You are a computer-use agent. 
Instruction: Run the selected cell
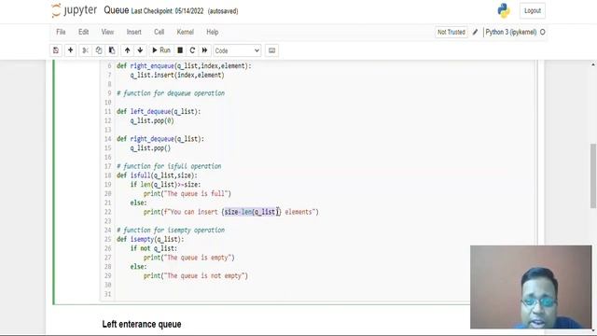pos(161,50)
